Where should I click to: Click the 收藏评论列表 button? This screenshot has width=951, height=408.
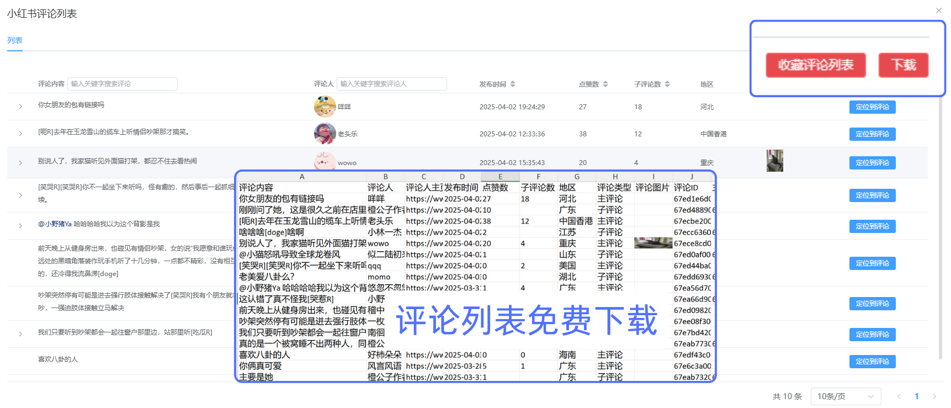(815, 65)
